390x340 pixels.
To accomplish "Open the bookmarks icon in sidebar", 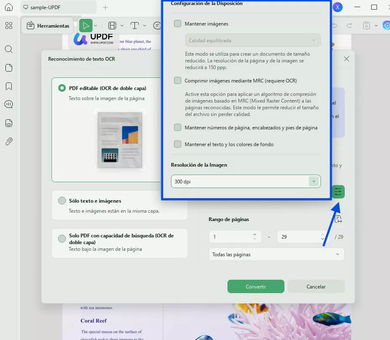I will (9, 86).
